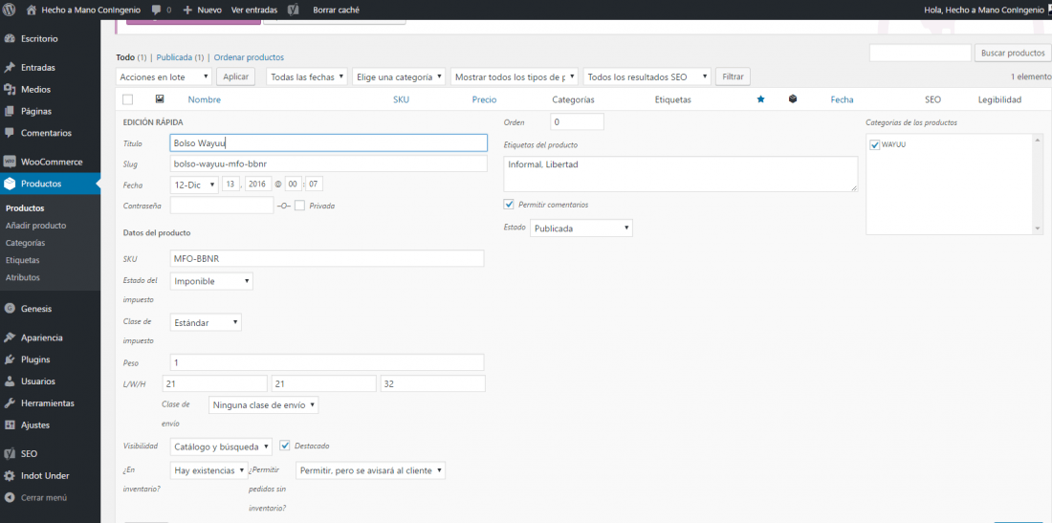Open Estado del impuesto Imponible dropdown

click(x=211, y=281)
